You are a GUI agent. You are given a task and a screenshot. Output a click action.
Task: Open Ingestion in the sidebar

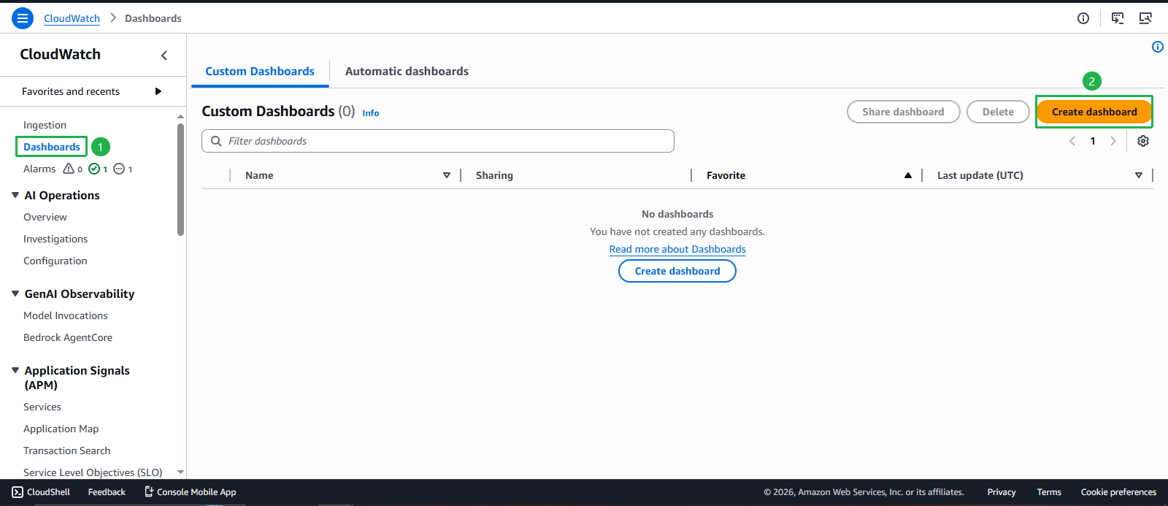[x=45, y=125]
